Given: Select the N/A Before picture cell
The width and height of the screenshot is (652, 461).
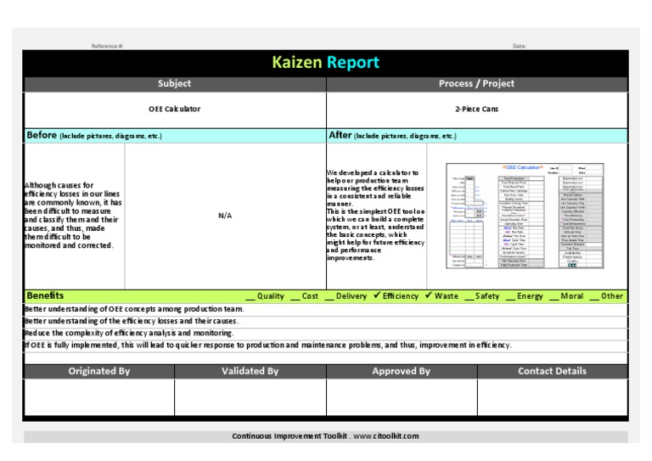Looking at the screenshot, I should (x=225, y=216).
